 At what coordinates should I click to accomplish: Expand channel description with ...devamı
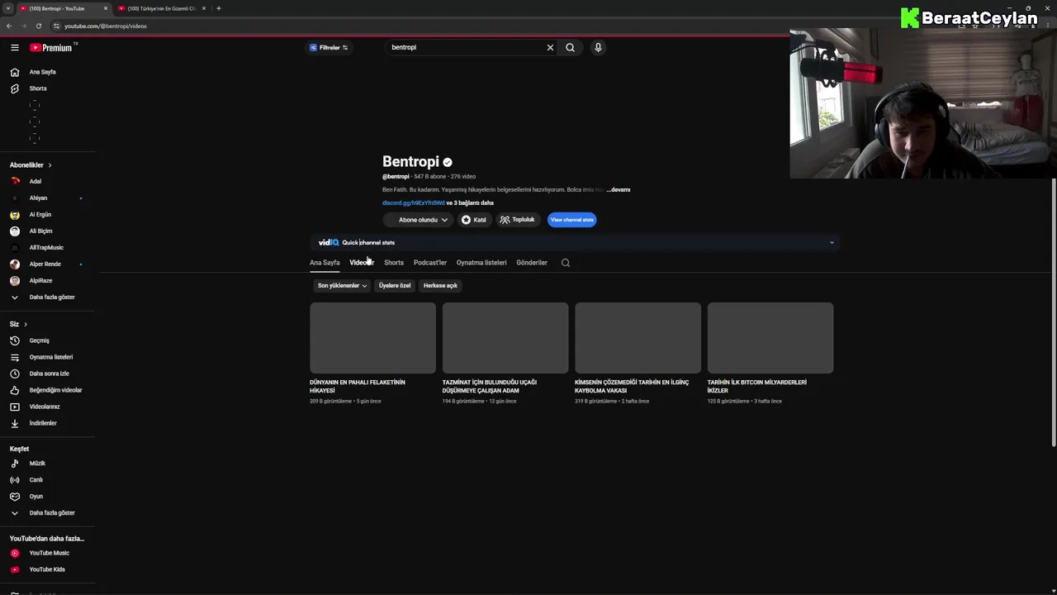[619, 190]
